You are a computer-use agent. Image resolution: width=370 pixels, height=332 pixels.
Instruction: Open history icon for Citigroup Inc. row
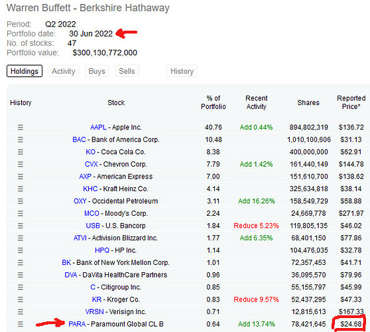coord(21,287)
